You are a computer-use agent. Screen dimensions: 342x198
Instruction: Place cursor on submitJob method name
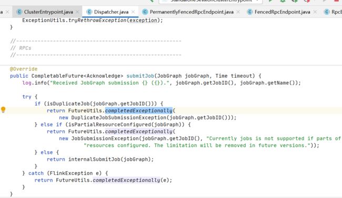click(x=140, y=76)
